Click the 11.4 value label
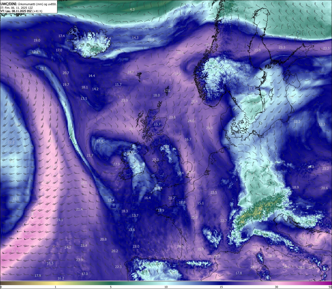This screenshot has width=332, height=289. coord(151,40)
